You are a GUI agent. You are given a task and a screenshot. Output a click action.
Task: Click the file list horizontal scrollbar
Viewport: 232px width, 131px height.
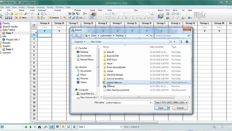[x=138, y=97]
